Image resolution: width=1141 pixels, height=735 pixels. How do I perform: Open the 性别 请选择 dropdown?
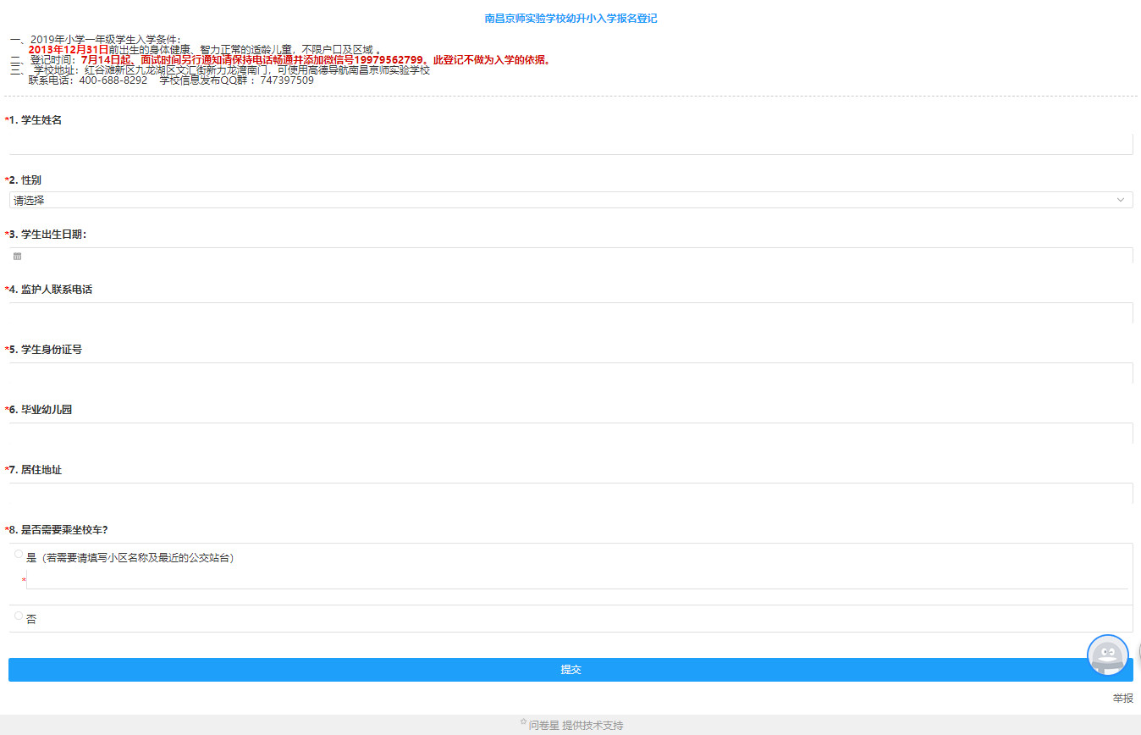570,200
